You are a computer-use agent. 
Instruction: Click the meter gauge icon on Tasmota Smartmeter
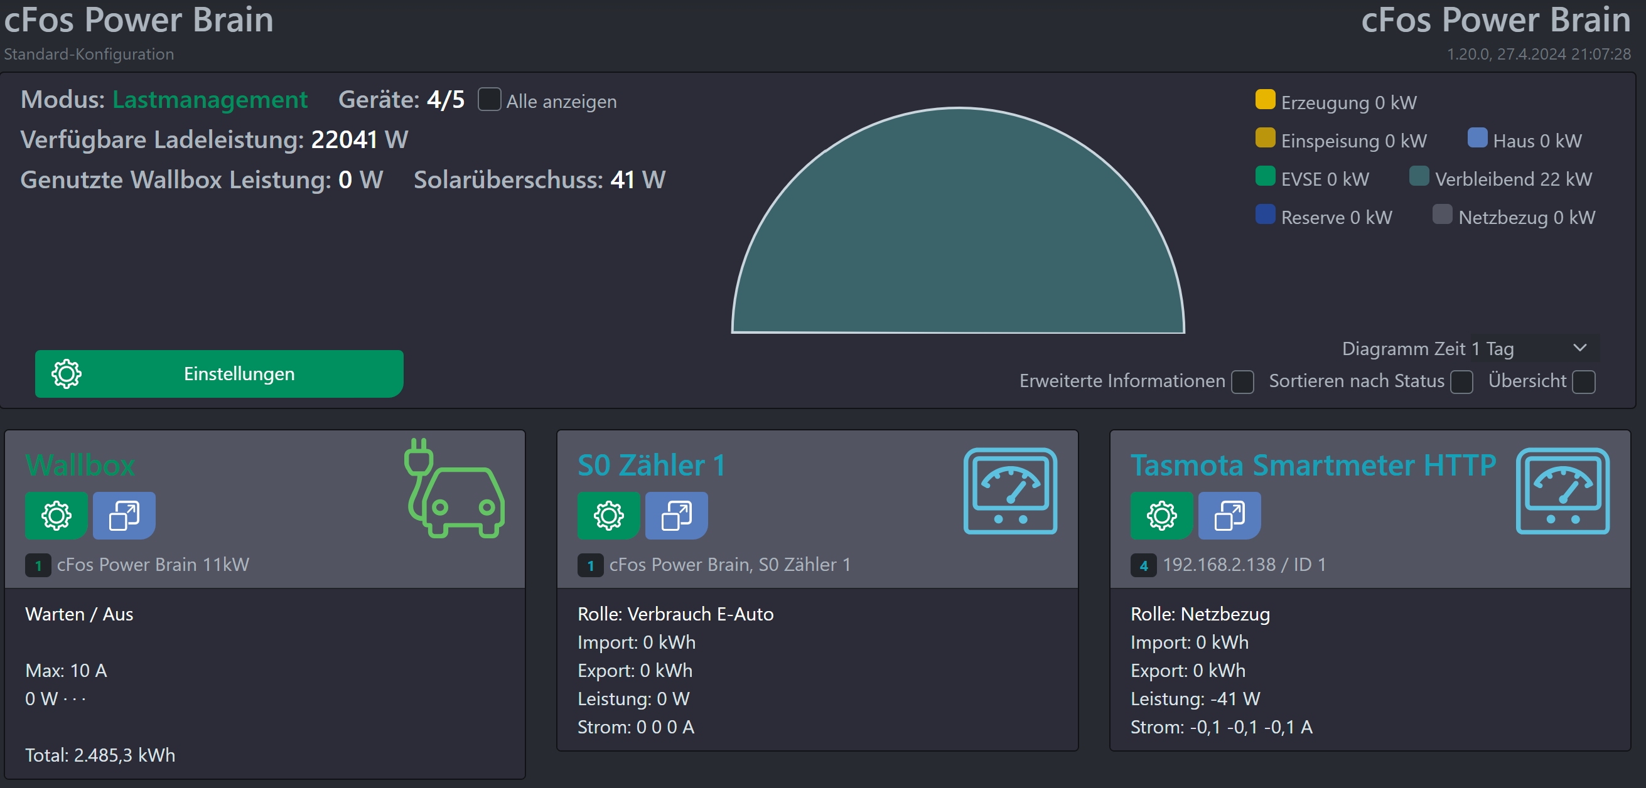1563,491
